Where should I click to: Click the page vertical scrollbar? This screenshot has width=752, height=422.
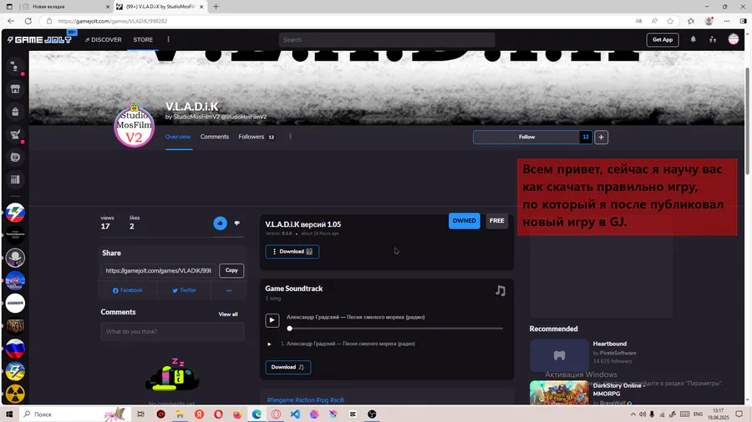pyautogui.click(x=747, y=122)
